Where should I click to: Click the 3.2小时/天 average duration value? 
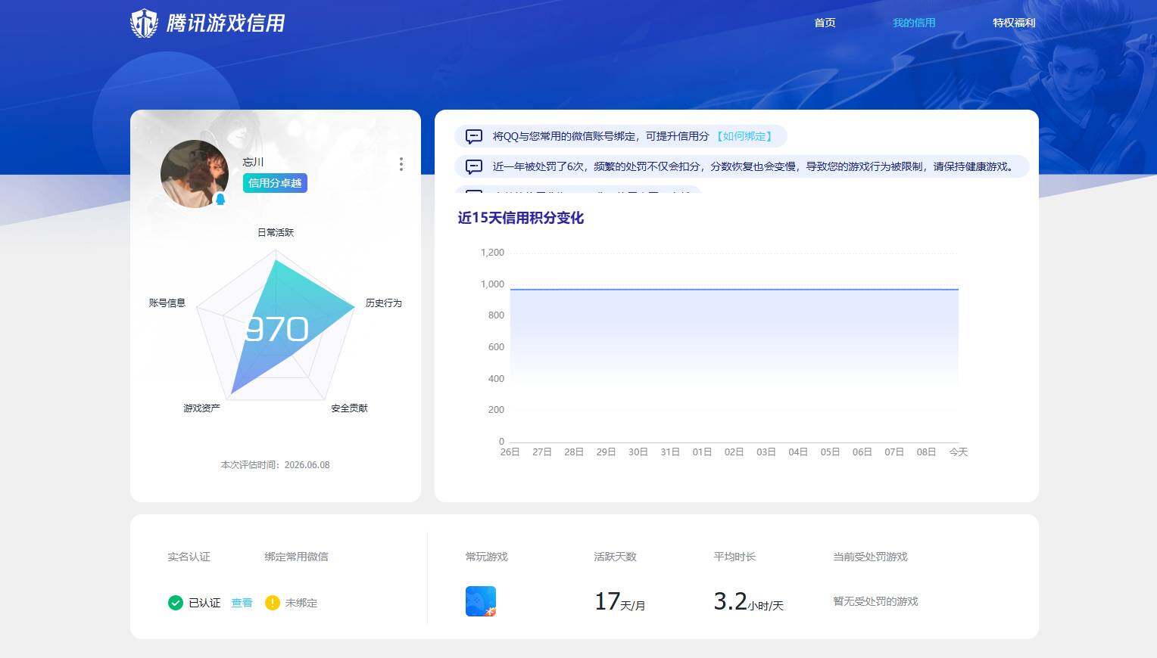click(748, 601)
